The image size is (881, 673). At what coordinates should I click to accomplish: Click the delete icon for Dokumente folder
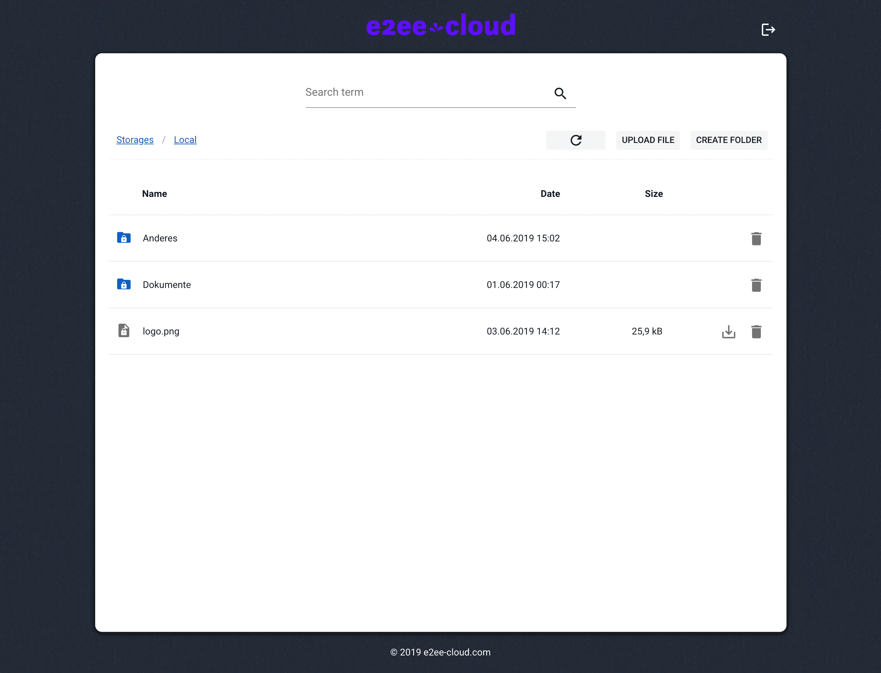coord(756,284)
